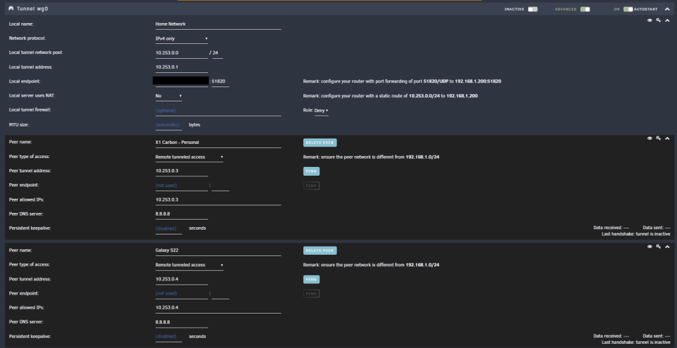677x348 pixels.
Task: Focus X1 Carbon peer endpoint host field
Action: pos(181,186)
